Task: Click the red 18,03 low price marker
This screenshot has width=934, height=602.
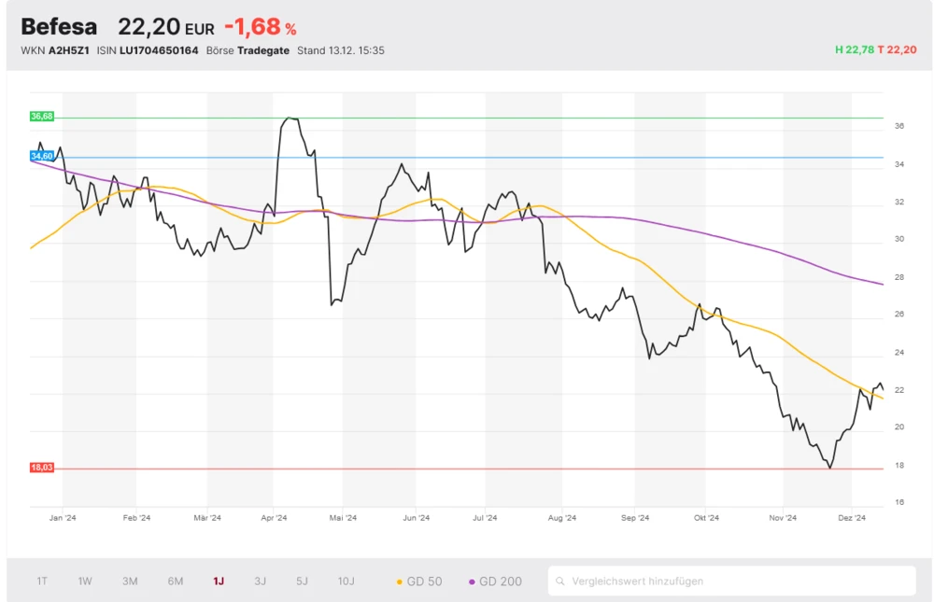Action: (x=42, y=467)
